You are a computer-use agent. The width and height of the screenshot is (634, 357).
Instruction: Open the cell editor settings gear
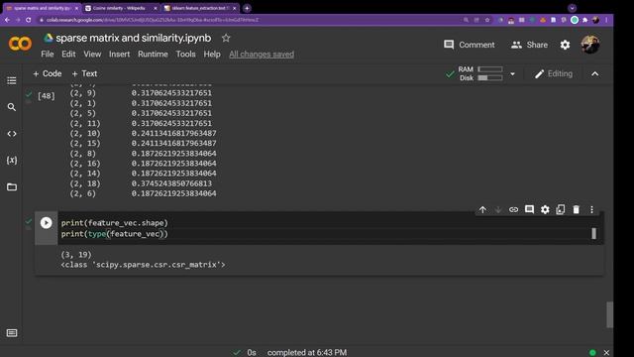click(545, 209)
